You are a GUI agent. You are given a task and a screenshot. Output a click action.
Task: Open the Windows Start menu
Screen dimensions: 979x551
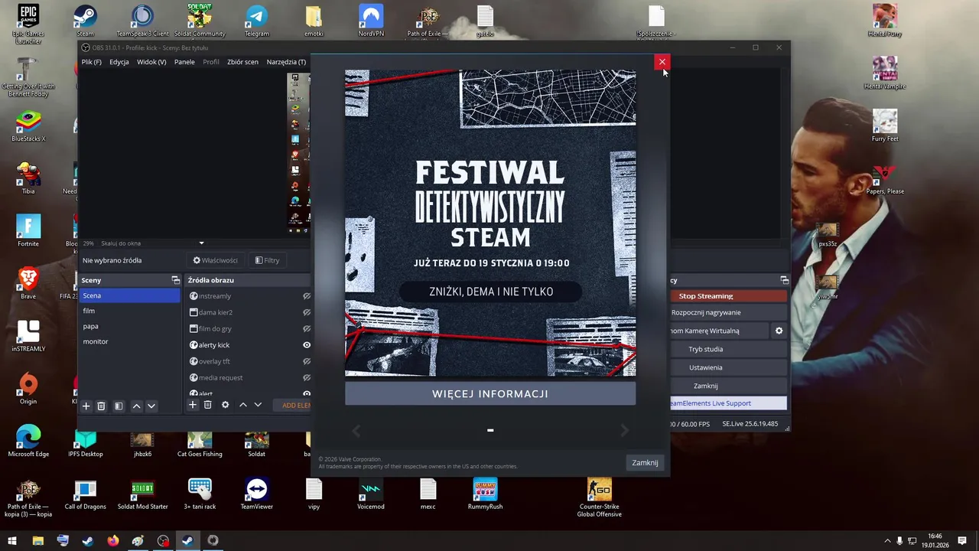11,540
